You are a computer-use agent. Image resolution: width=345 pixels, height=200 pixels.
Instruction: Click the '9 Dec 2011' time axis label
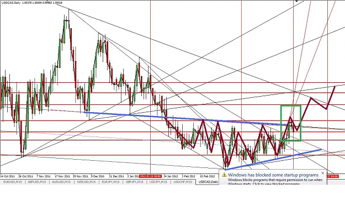click(x=98, y=176)
